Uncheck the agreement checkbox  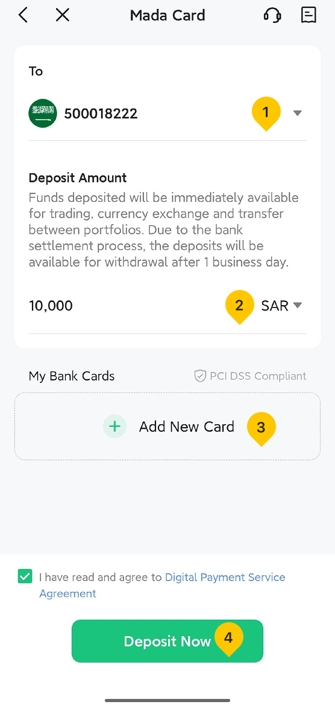25,576
